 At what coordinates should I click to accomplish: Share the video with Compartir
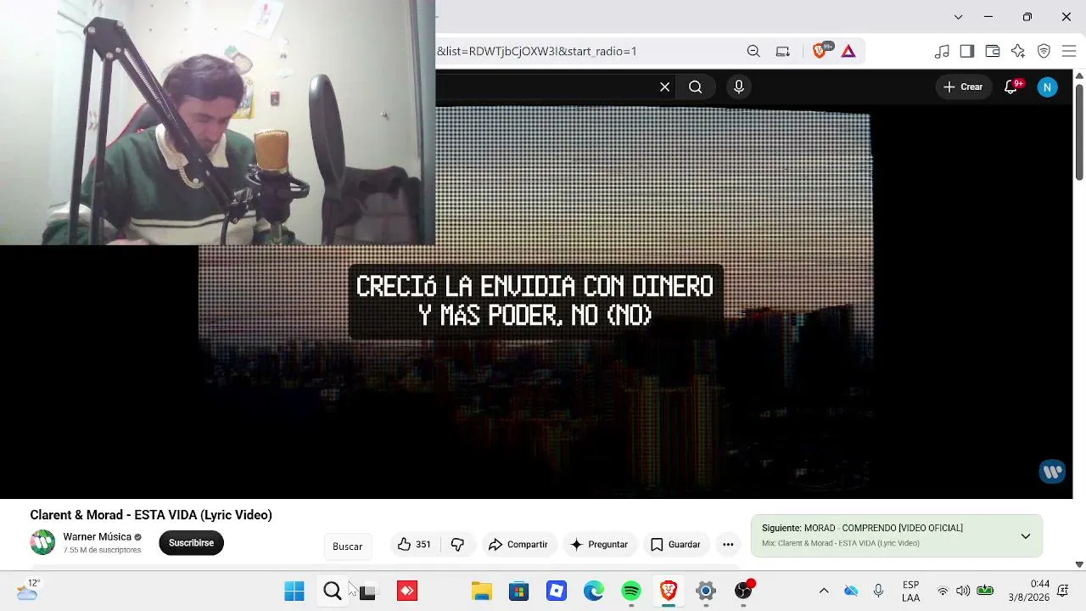(518, 544)
